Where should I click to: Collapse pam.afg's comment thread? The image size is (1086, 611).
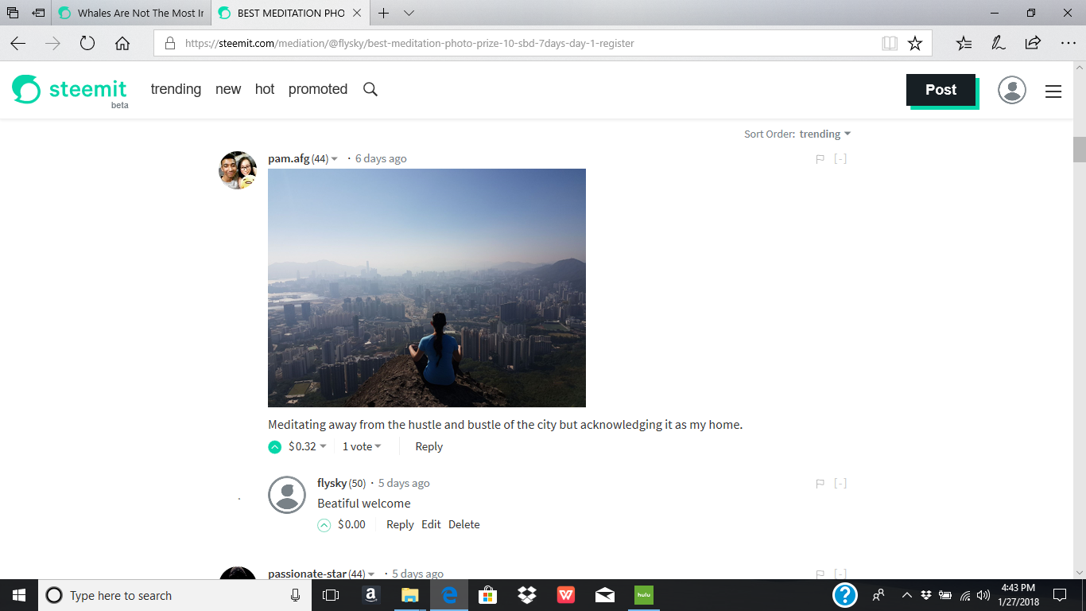click(840, 159)
